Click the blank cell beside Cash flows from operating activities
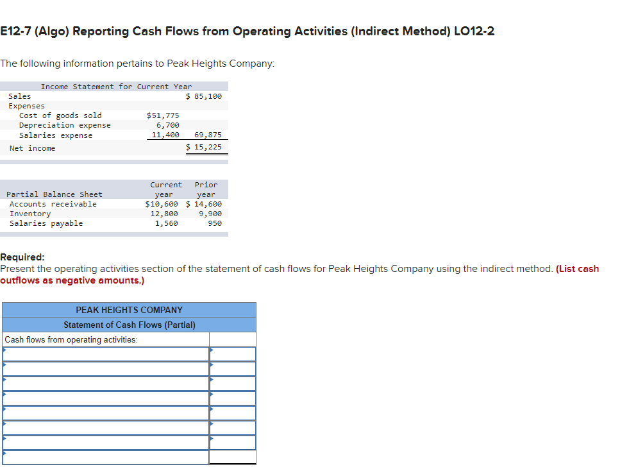This screenshot has height=476, width=620. [233, 339]
